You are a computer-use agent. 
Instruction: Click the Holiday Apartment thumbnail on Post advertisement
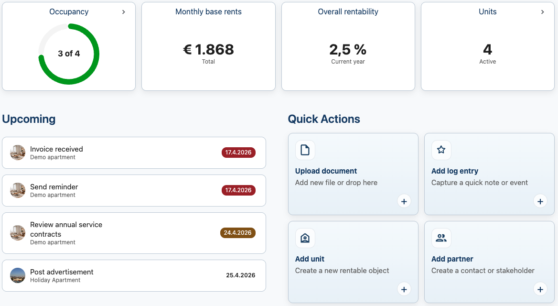[x=18, y=275]
